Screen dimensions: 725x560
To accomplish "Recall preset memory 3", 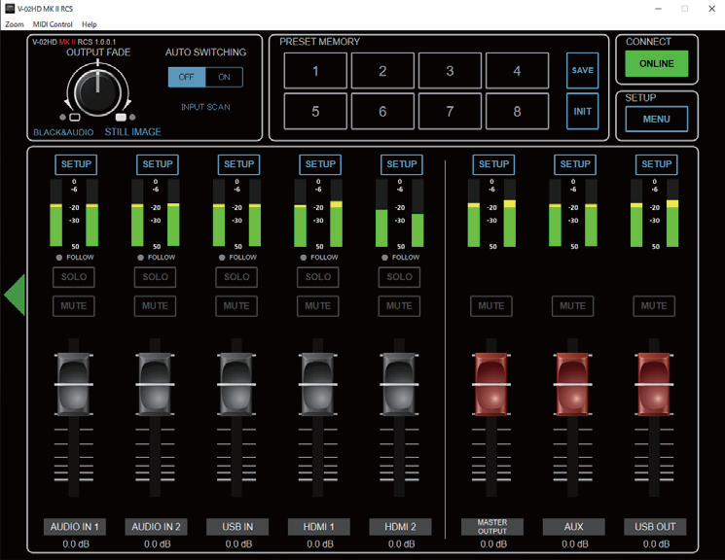I will point(450,71).
